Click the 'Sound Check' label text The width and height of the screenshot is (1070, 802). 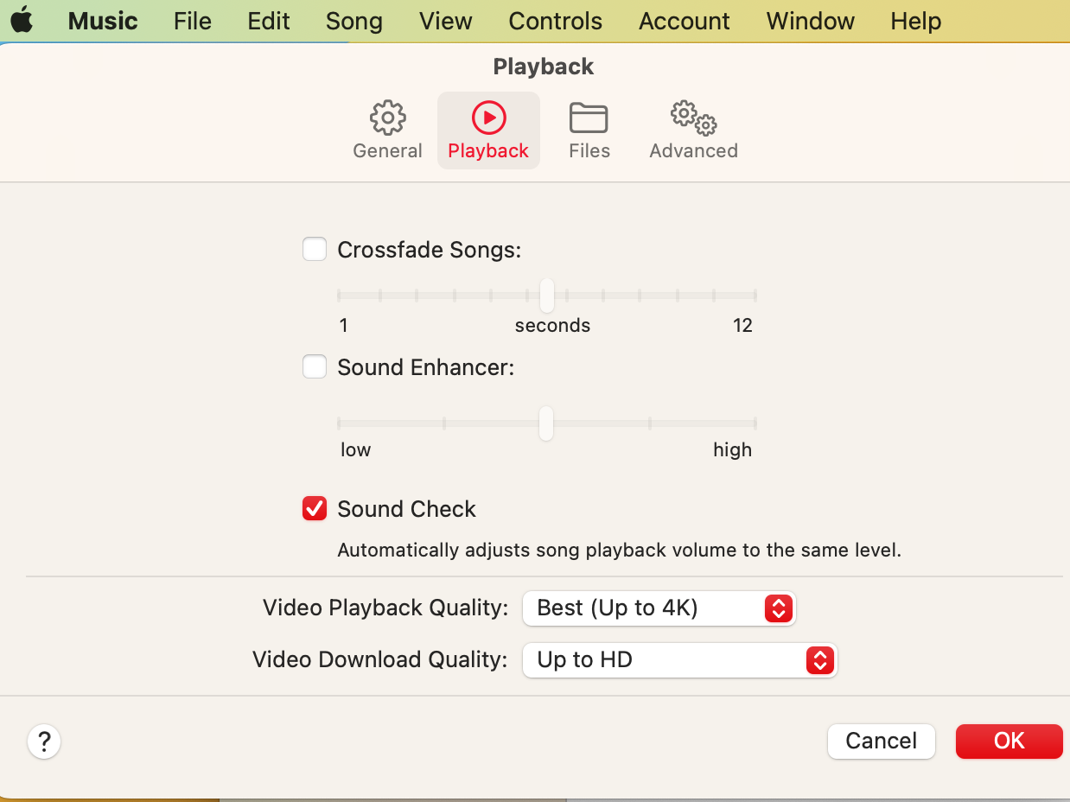[x=407, y=509]
